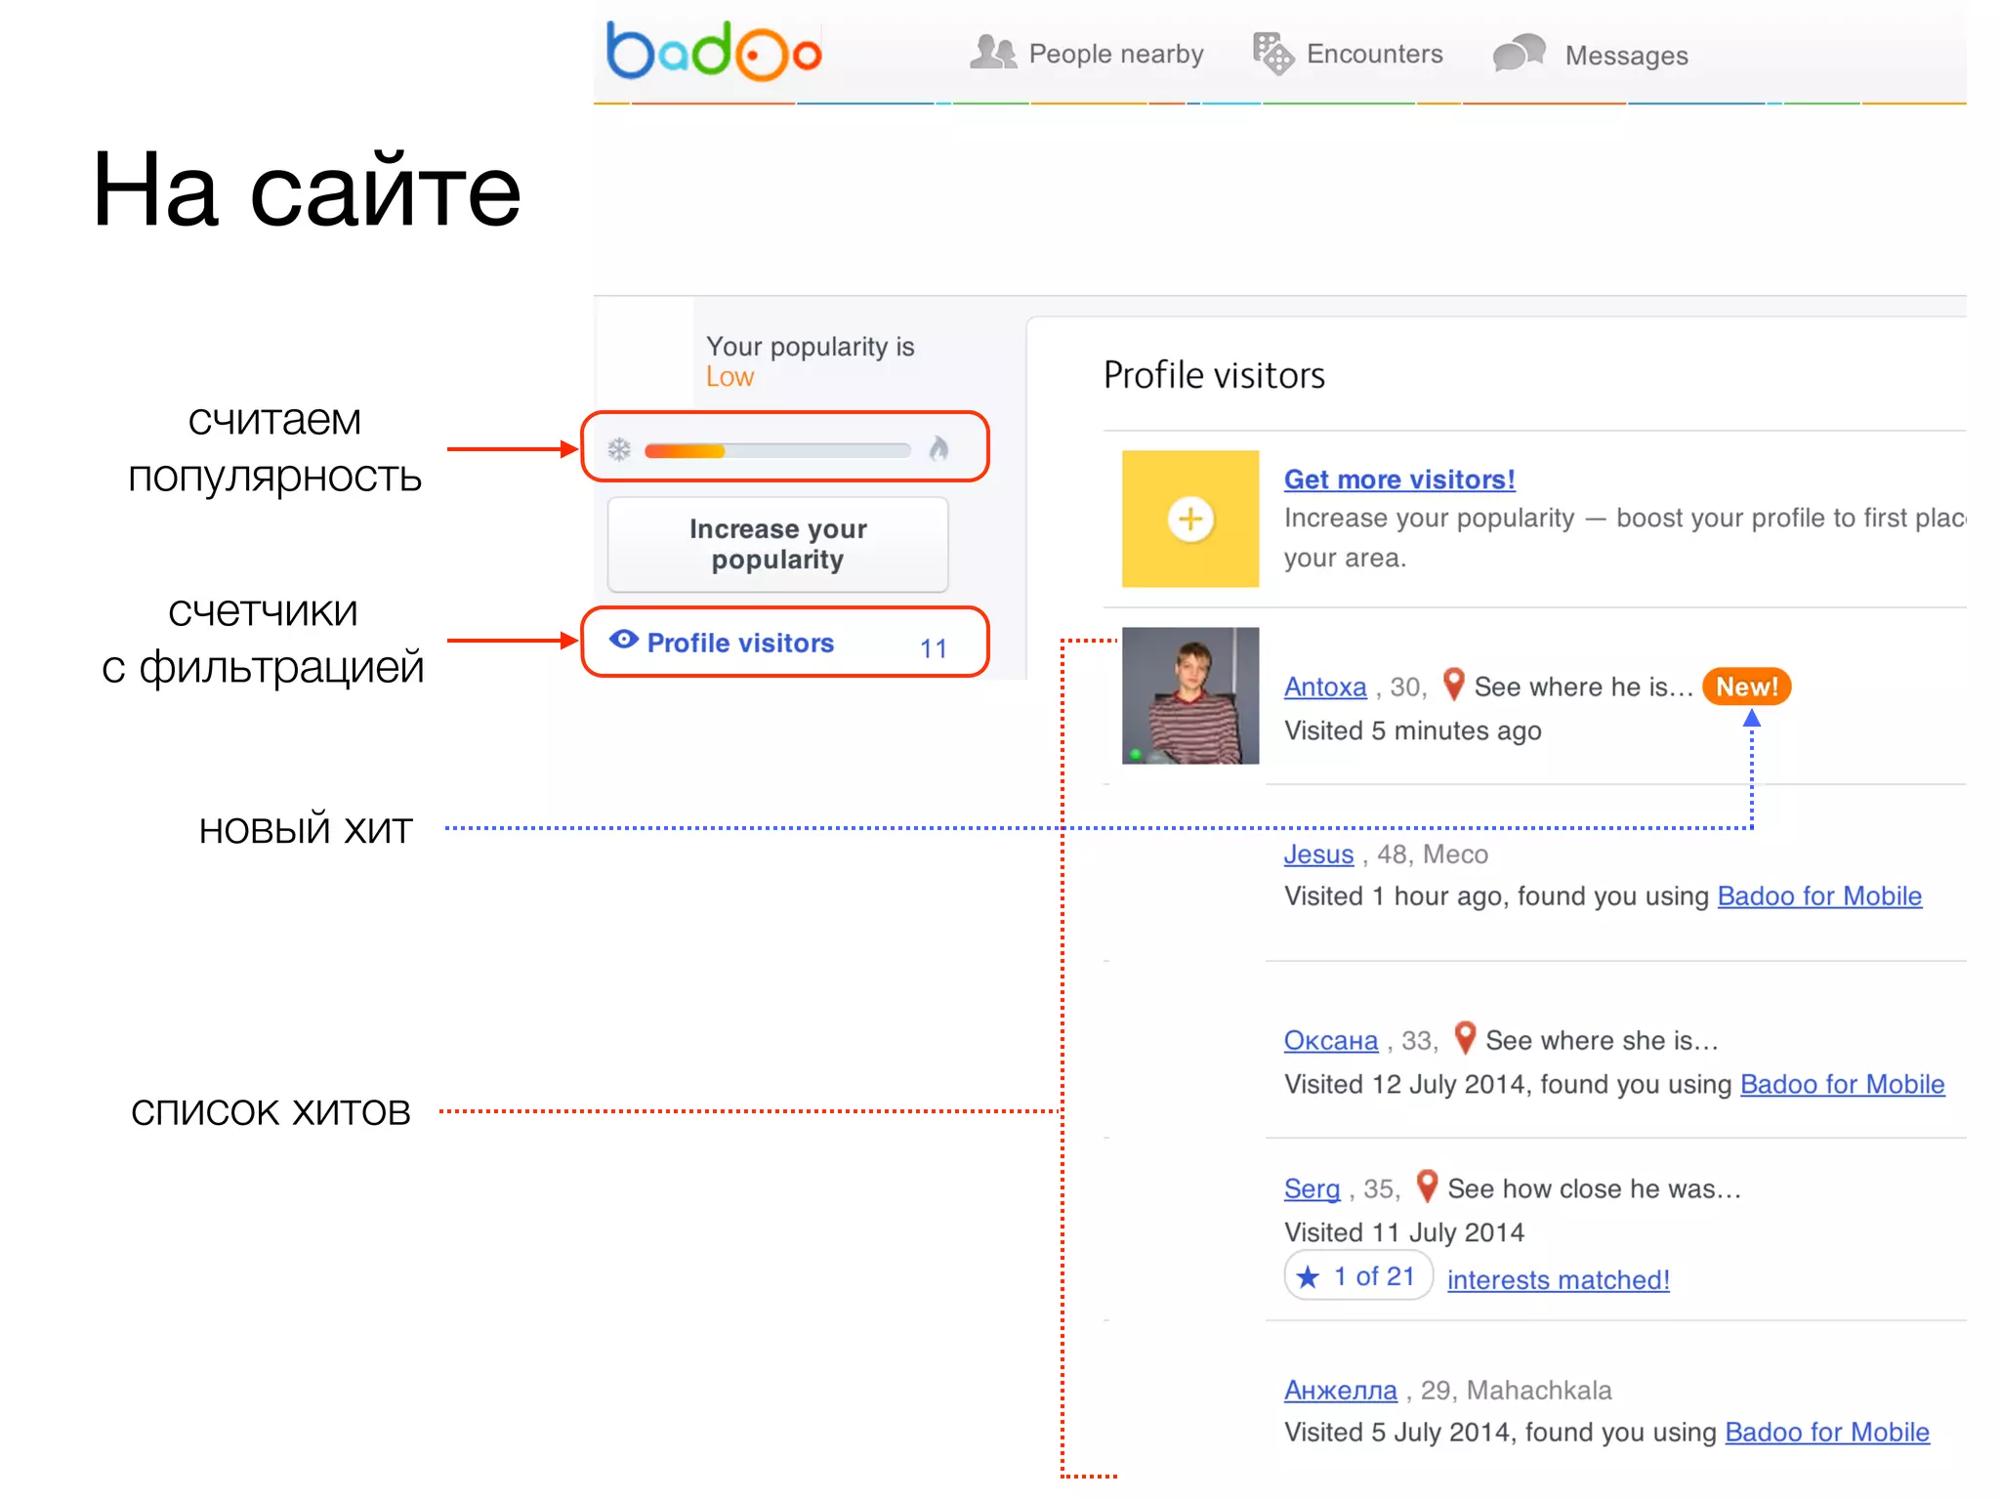Open the Messages section
Viewport: 2000px width, 1500px height.
click(x=1626, y=56)
